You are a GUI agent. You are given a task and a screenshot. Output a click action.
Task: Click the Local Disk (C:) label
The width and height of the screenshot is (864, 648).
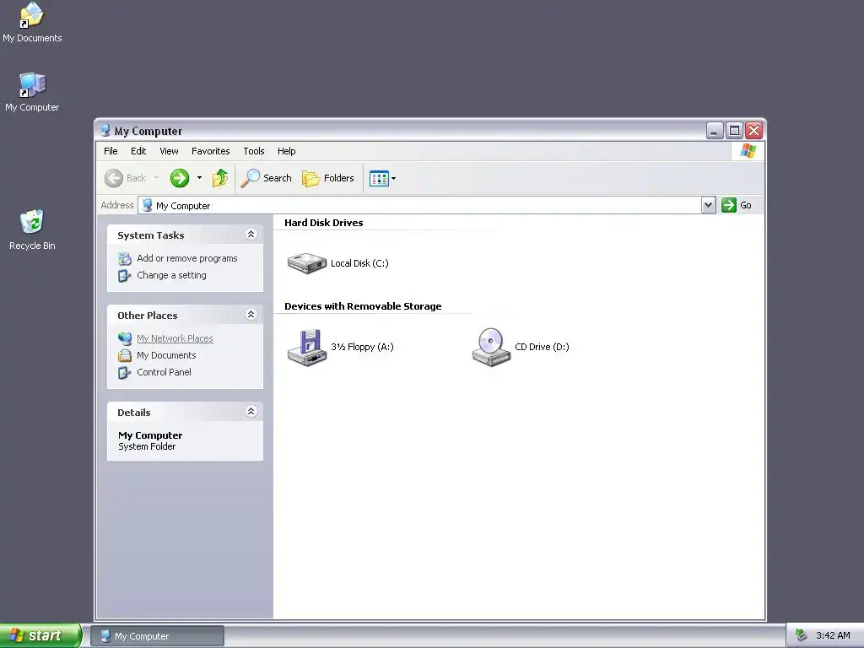(x=359, y=263)
